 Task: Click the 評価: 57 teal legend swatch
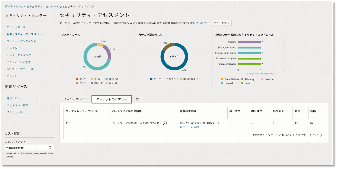pos(106,79)
